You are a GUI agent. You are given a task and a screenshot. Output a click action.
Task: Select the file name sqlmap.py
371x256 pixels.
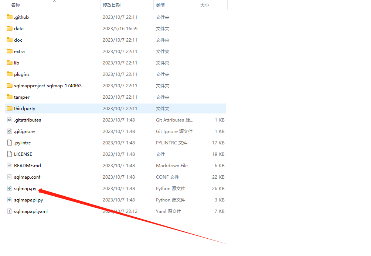coord(25,189)
